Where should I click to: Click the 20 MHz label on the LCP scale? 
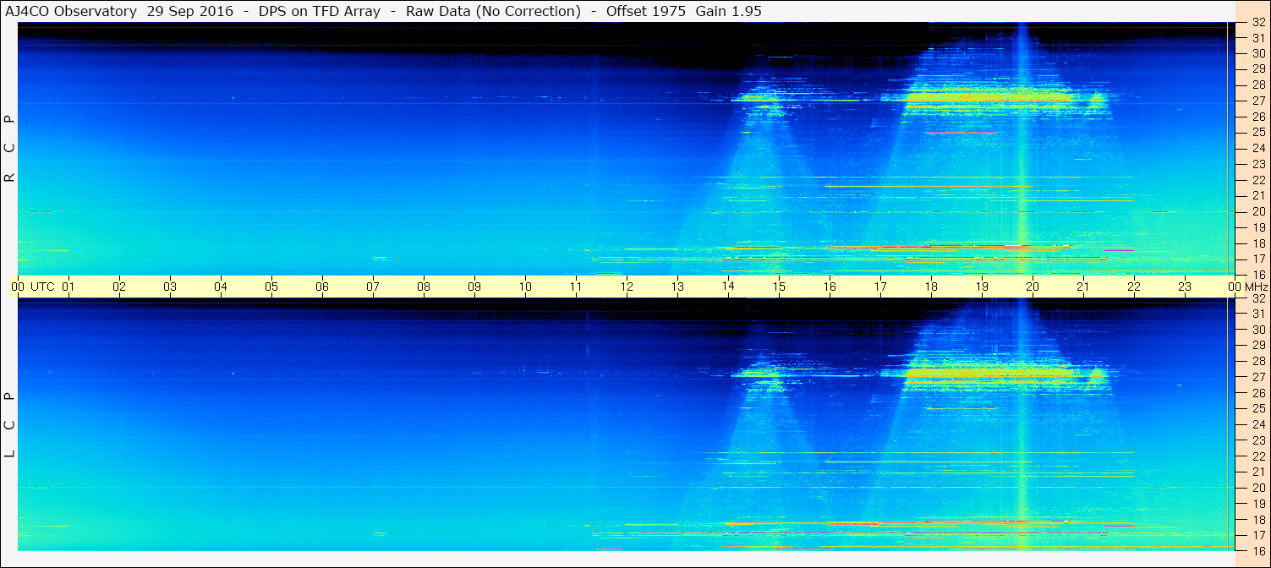(1258, 488)
